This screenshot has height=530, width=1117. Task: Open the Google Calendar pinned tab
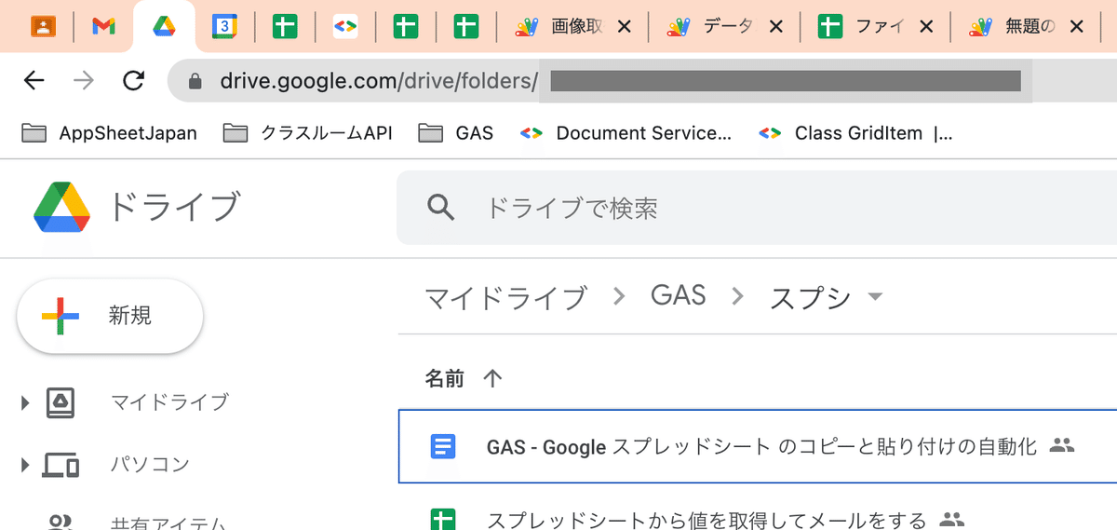coord(224,27)
